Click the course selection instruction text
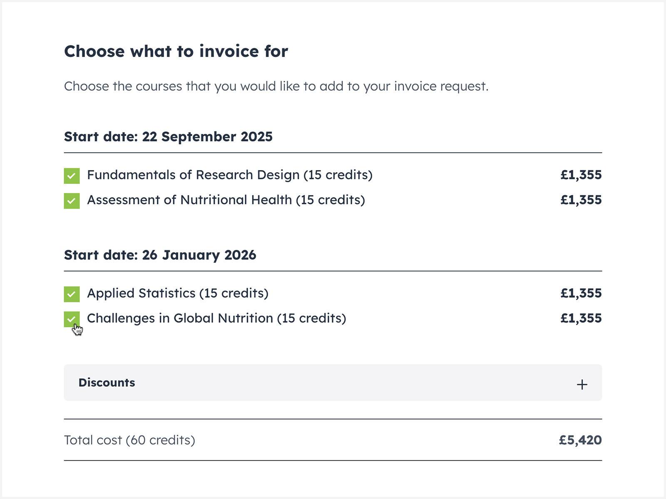Image resolution: width=666 pixels, height=499 pixels. (x=276, y=86)
